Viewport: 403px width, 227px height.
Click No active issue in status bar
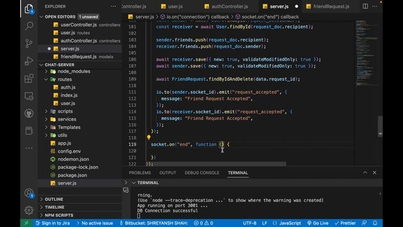click(x=94, y=223)
